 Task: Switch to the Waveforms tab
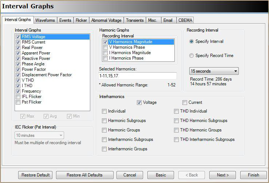click(x=45, y=20)
